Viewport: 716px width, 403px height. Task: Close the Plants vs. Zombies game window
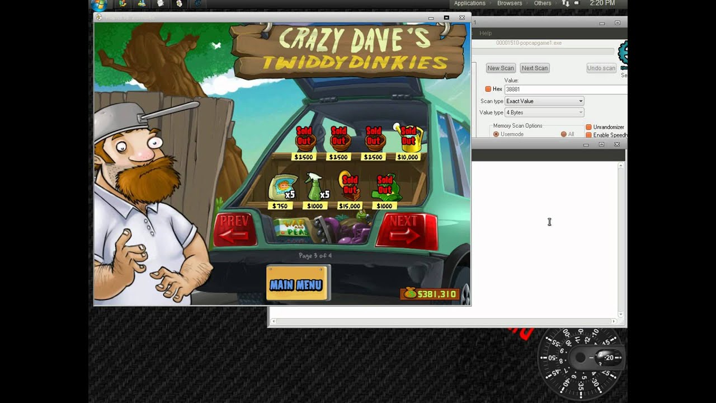tap(462, 17)
